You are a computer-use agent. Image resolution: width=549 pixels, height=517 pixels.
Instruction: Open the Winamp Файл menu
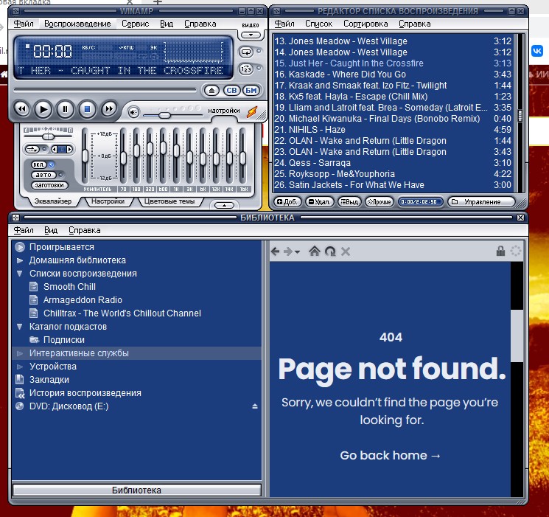point(24,24)
